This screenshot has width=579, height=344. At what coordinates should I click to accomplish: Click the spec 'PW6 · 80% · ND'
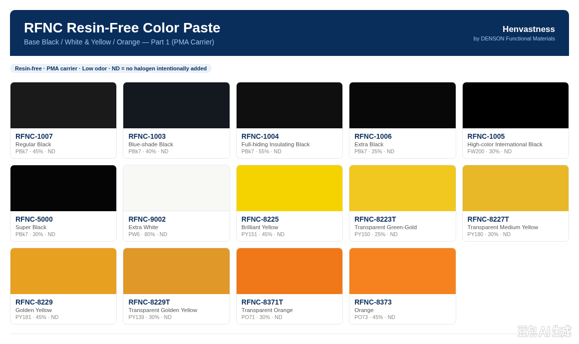(x=148, y=234)
